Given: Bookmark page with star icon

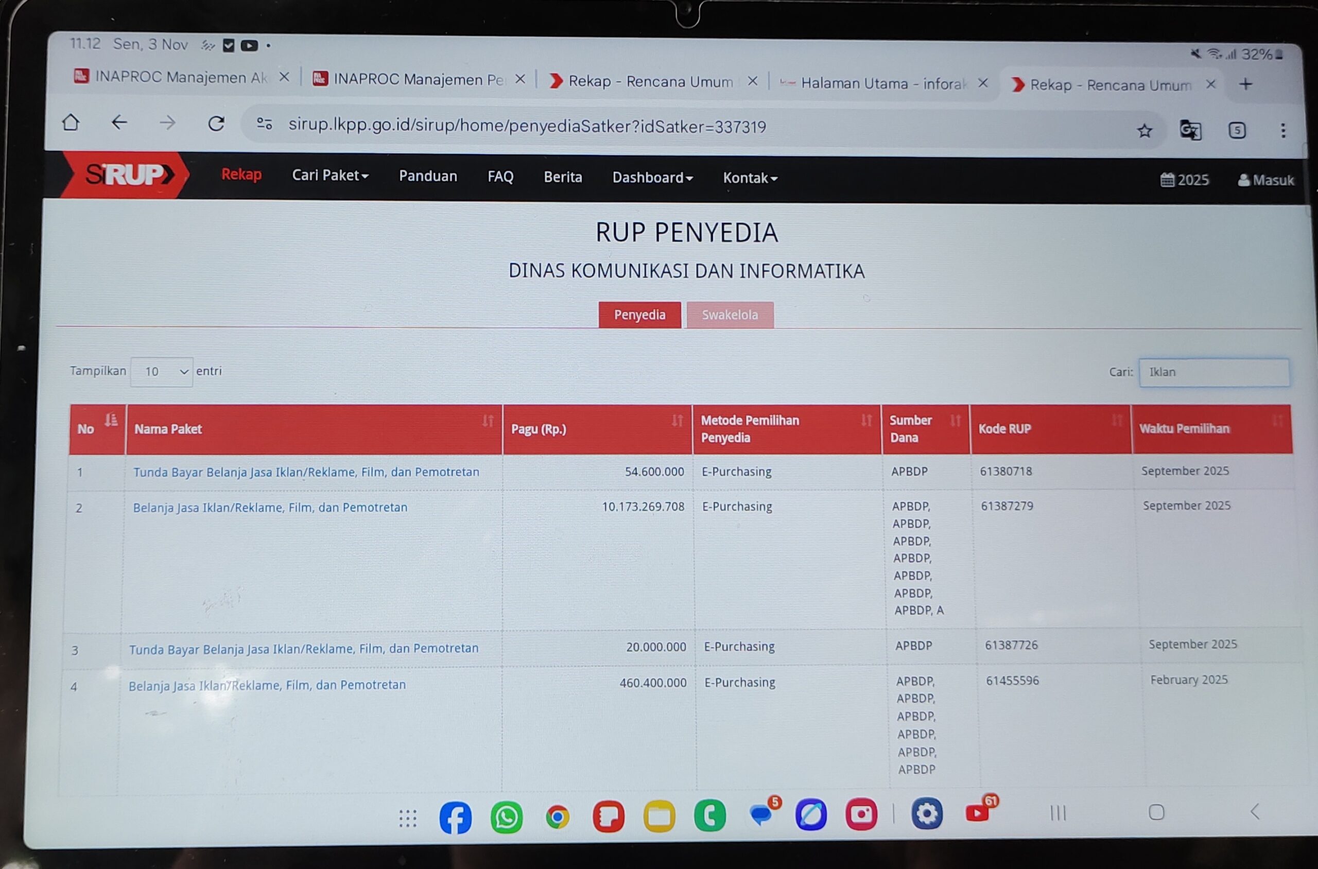Looking at the screenshot, I should click(x=1144, y=131).
